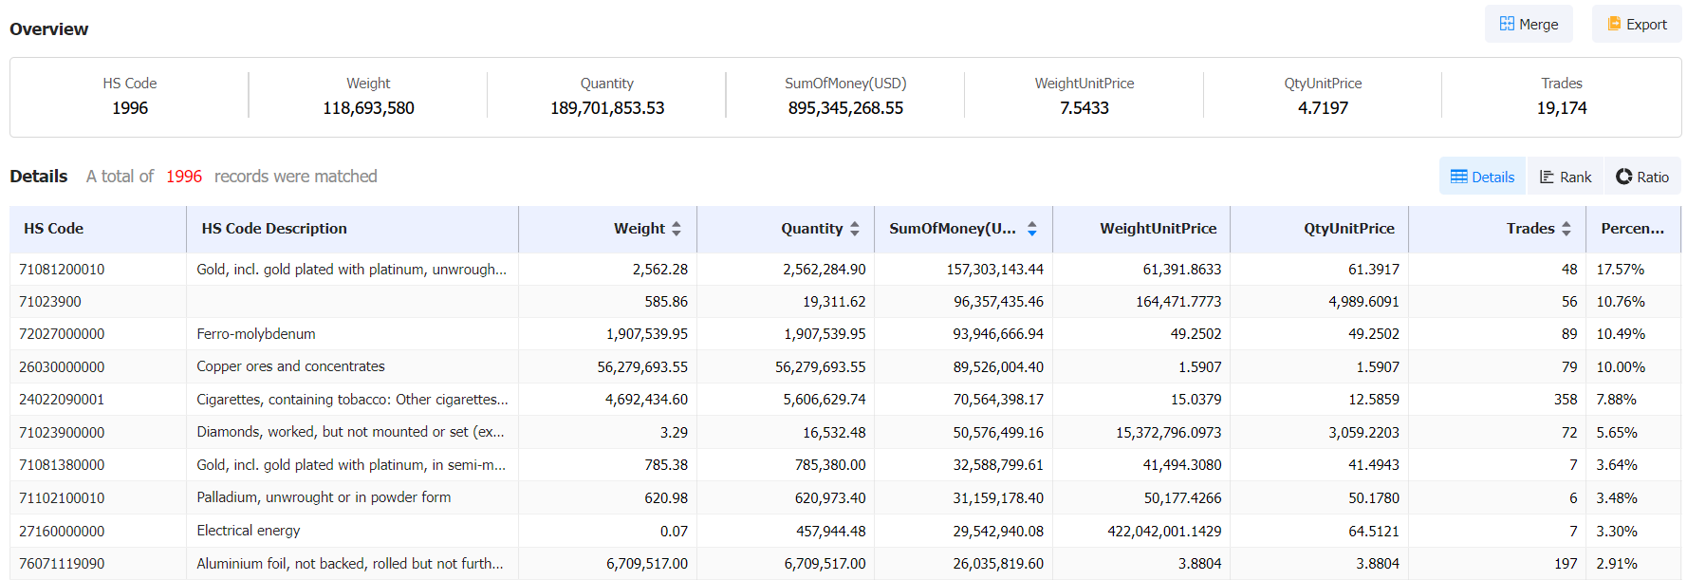Select the Ferro-molybdenum description cell

pyautogui.click(x=256, y=334)
